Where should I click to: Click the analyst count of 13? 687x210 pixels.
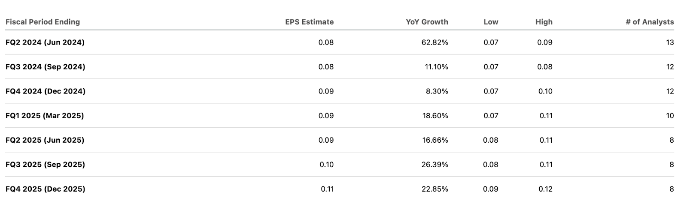coord(670,42)
